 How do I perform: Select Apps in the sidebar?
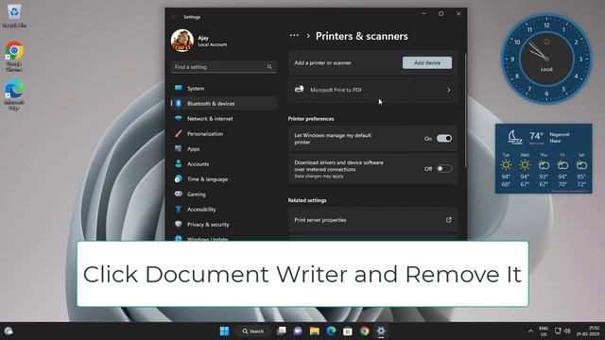point(224,148)
